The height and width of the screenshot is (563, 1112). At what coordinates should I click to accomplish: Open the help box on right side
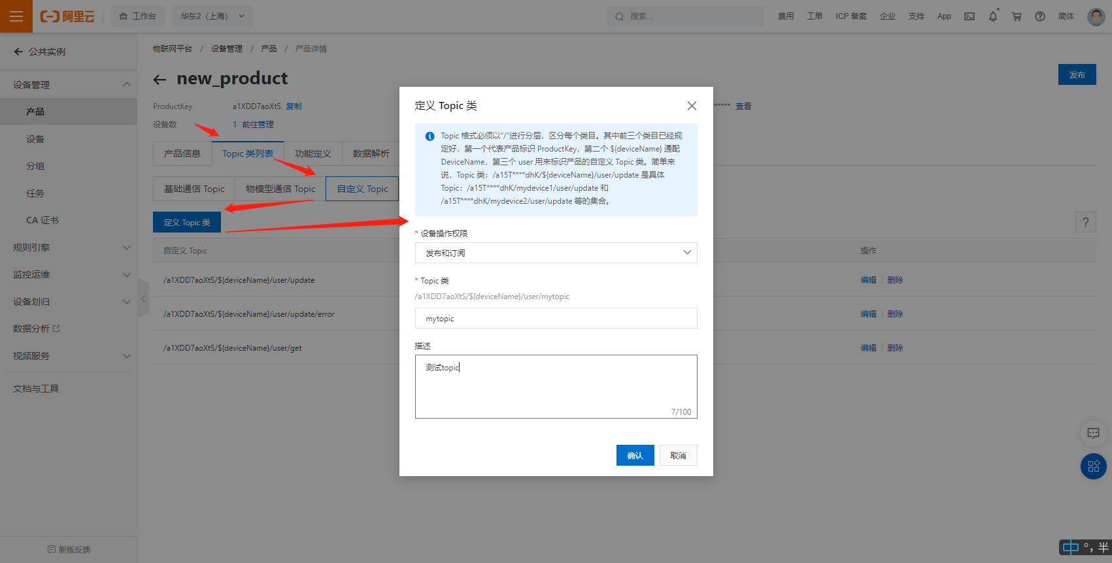(x=1086, y=222)
